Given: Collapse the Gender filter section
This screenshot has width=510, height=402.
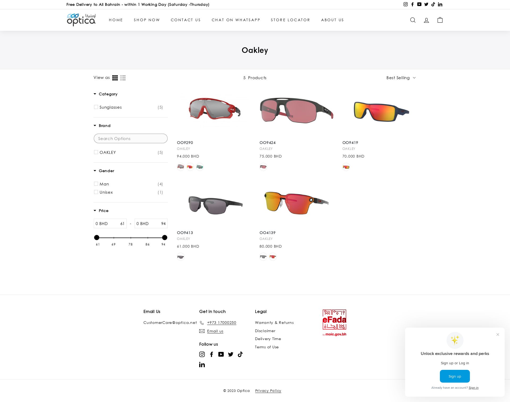Looking at the screenshot, I should click(104, 171).
